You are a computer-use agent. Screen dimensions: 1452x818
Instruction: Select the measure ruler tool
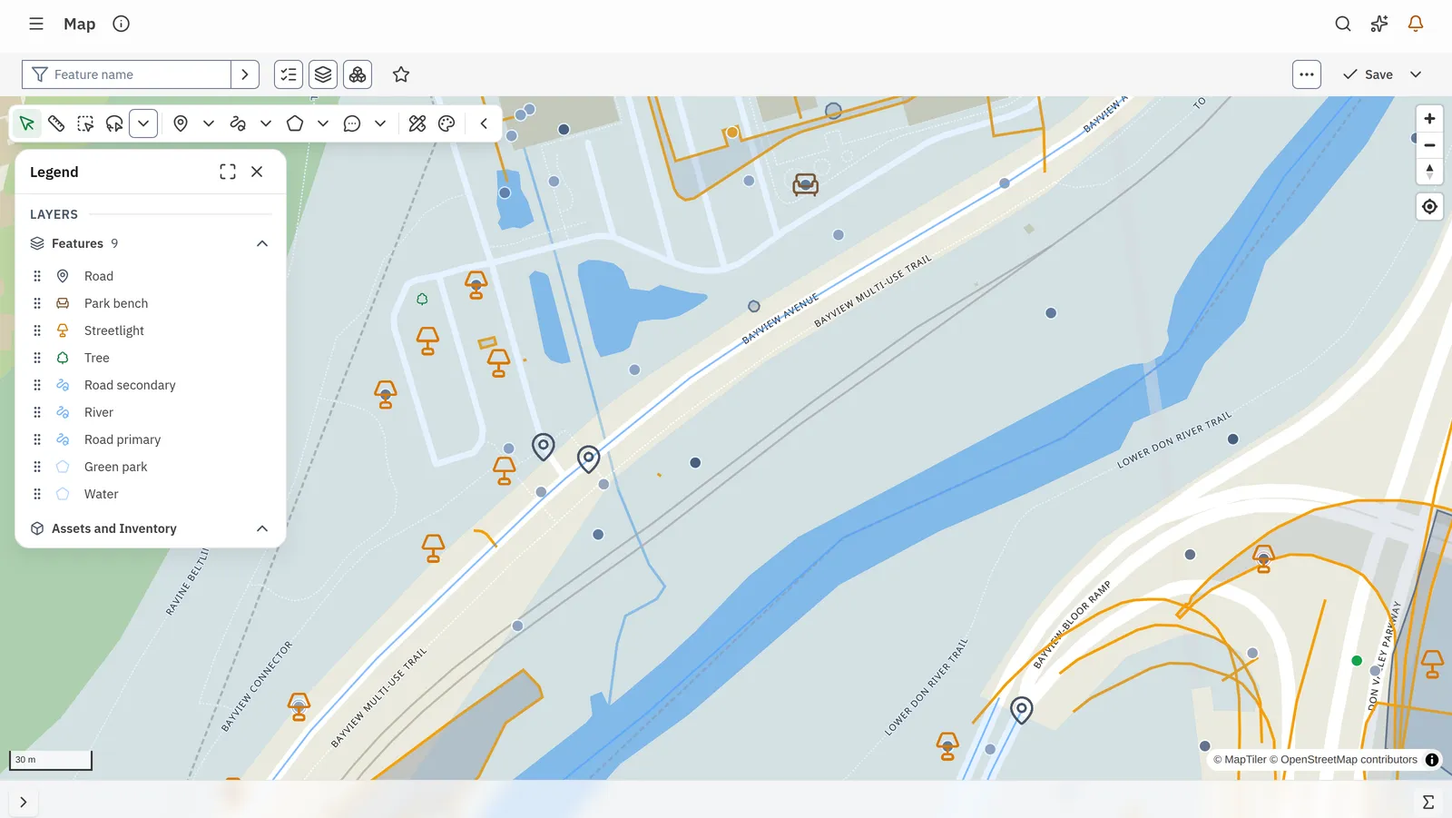point(56,123)
